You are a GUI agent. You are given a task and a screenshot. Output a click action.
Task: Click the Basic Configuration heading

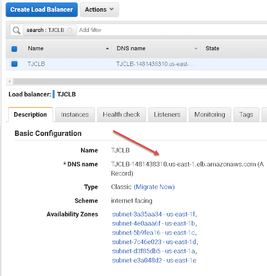48,133
